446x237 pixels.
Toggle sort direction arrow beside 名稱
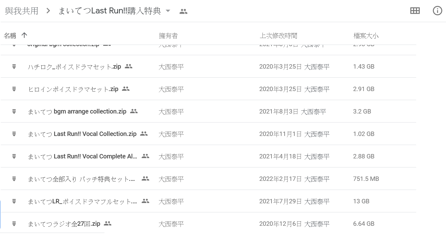[x=24, y=35]
